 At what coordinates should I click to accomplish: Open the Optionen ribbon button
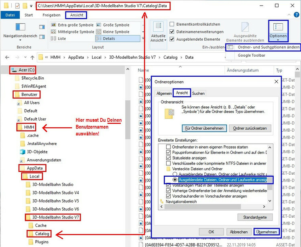(x=278, y=31)
